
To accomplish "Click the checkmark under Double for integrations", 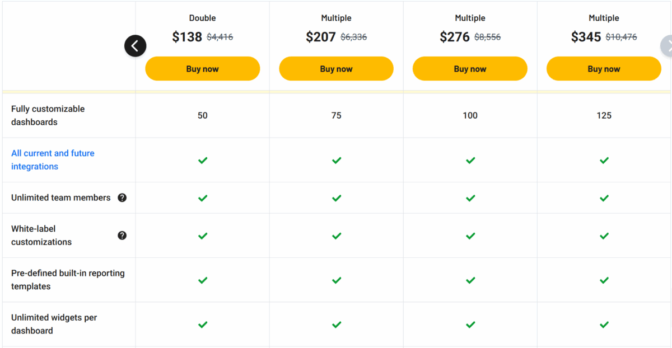I will tap(202, 160).
